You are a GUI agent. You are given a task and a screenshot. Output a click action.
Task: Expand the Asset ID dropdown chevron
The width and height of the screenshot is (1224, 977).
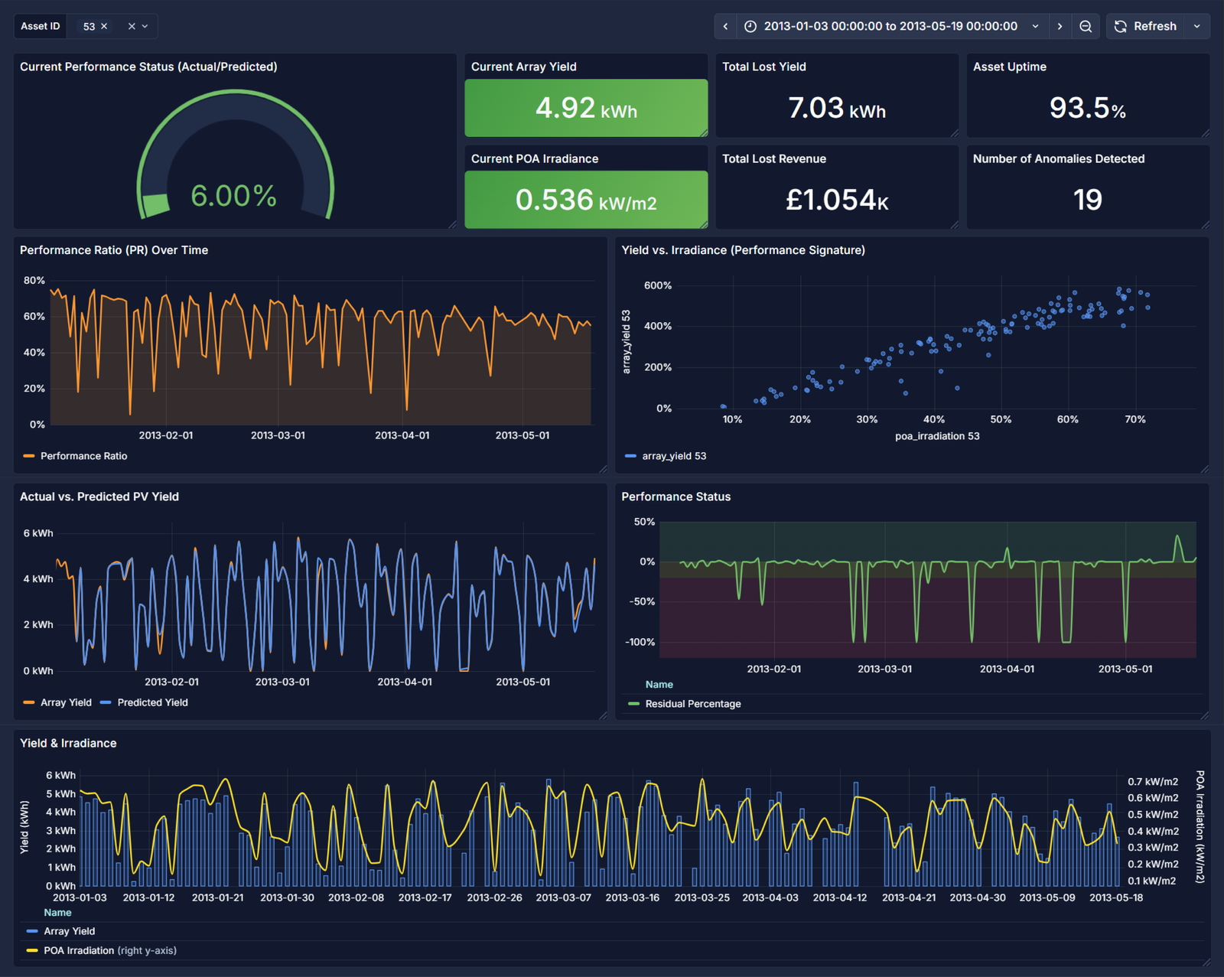(145, 26)
